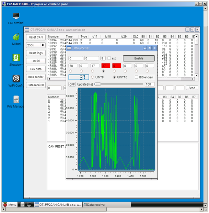Toggle the Hex id button
This screenshot has width=209, height=213.
pyautogui.click(x=36, y=61)
